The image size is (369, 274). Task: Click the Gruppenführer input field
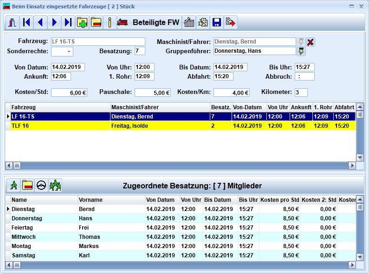(255, 51)
